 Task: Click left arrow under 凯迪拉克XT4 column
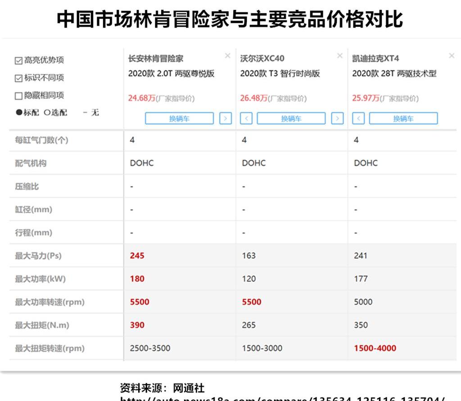[x=358, y=118]
